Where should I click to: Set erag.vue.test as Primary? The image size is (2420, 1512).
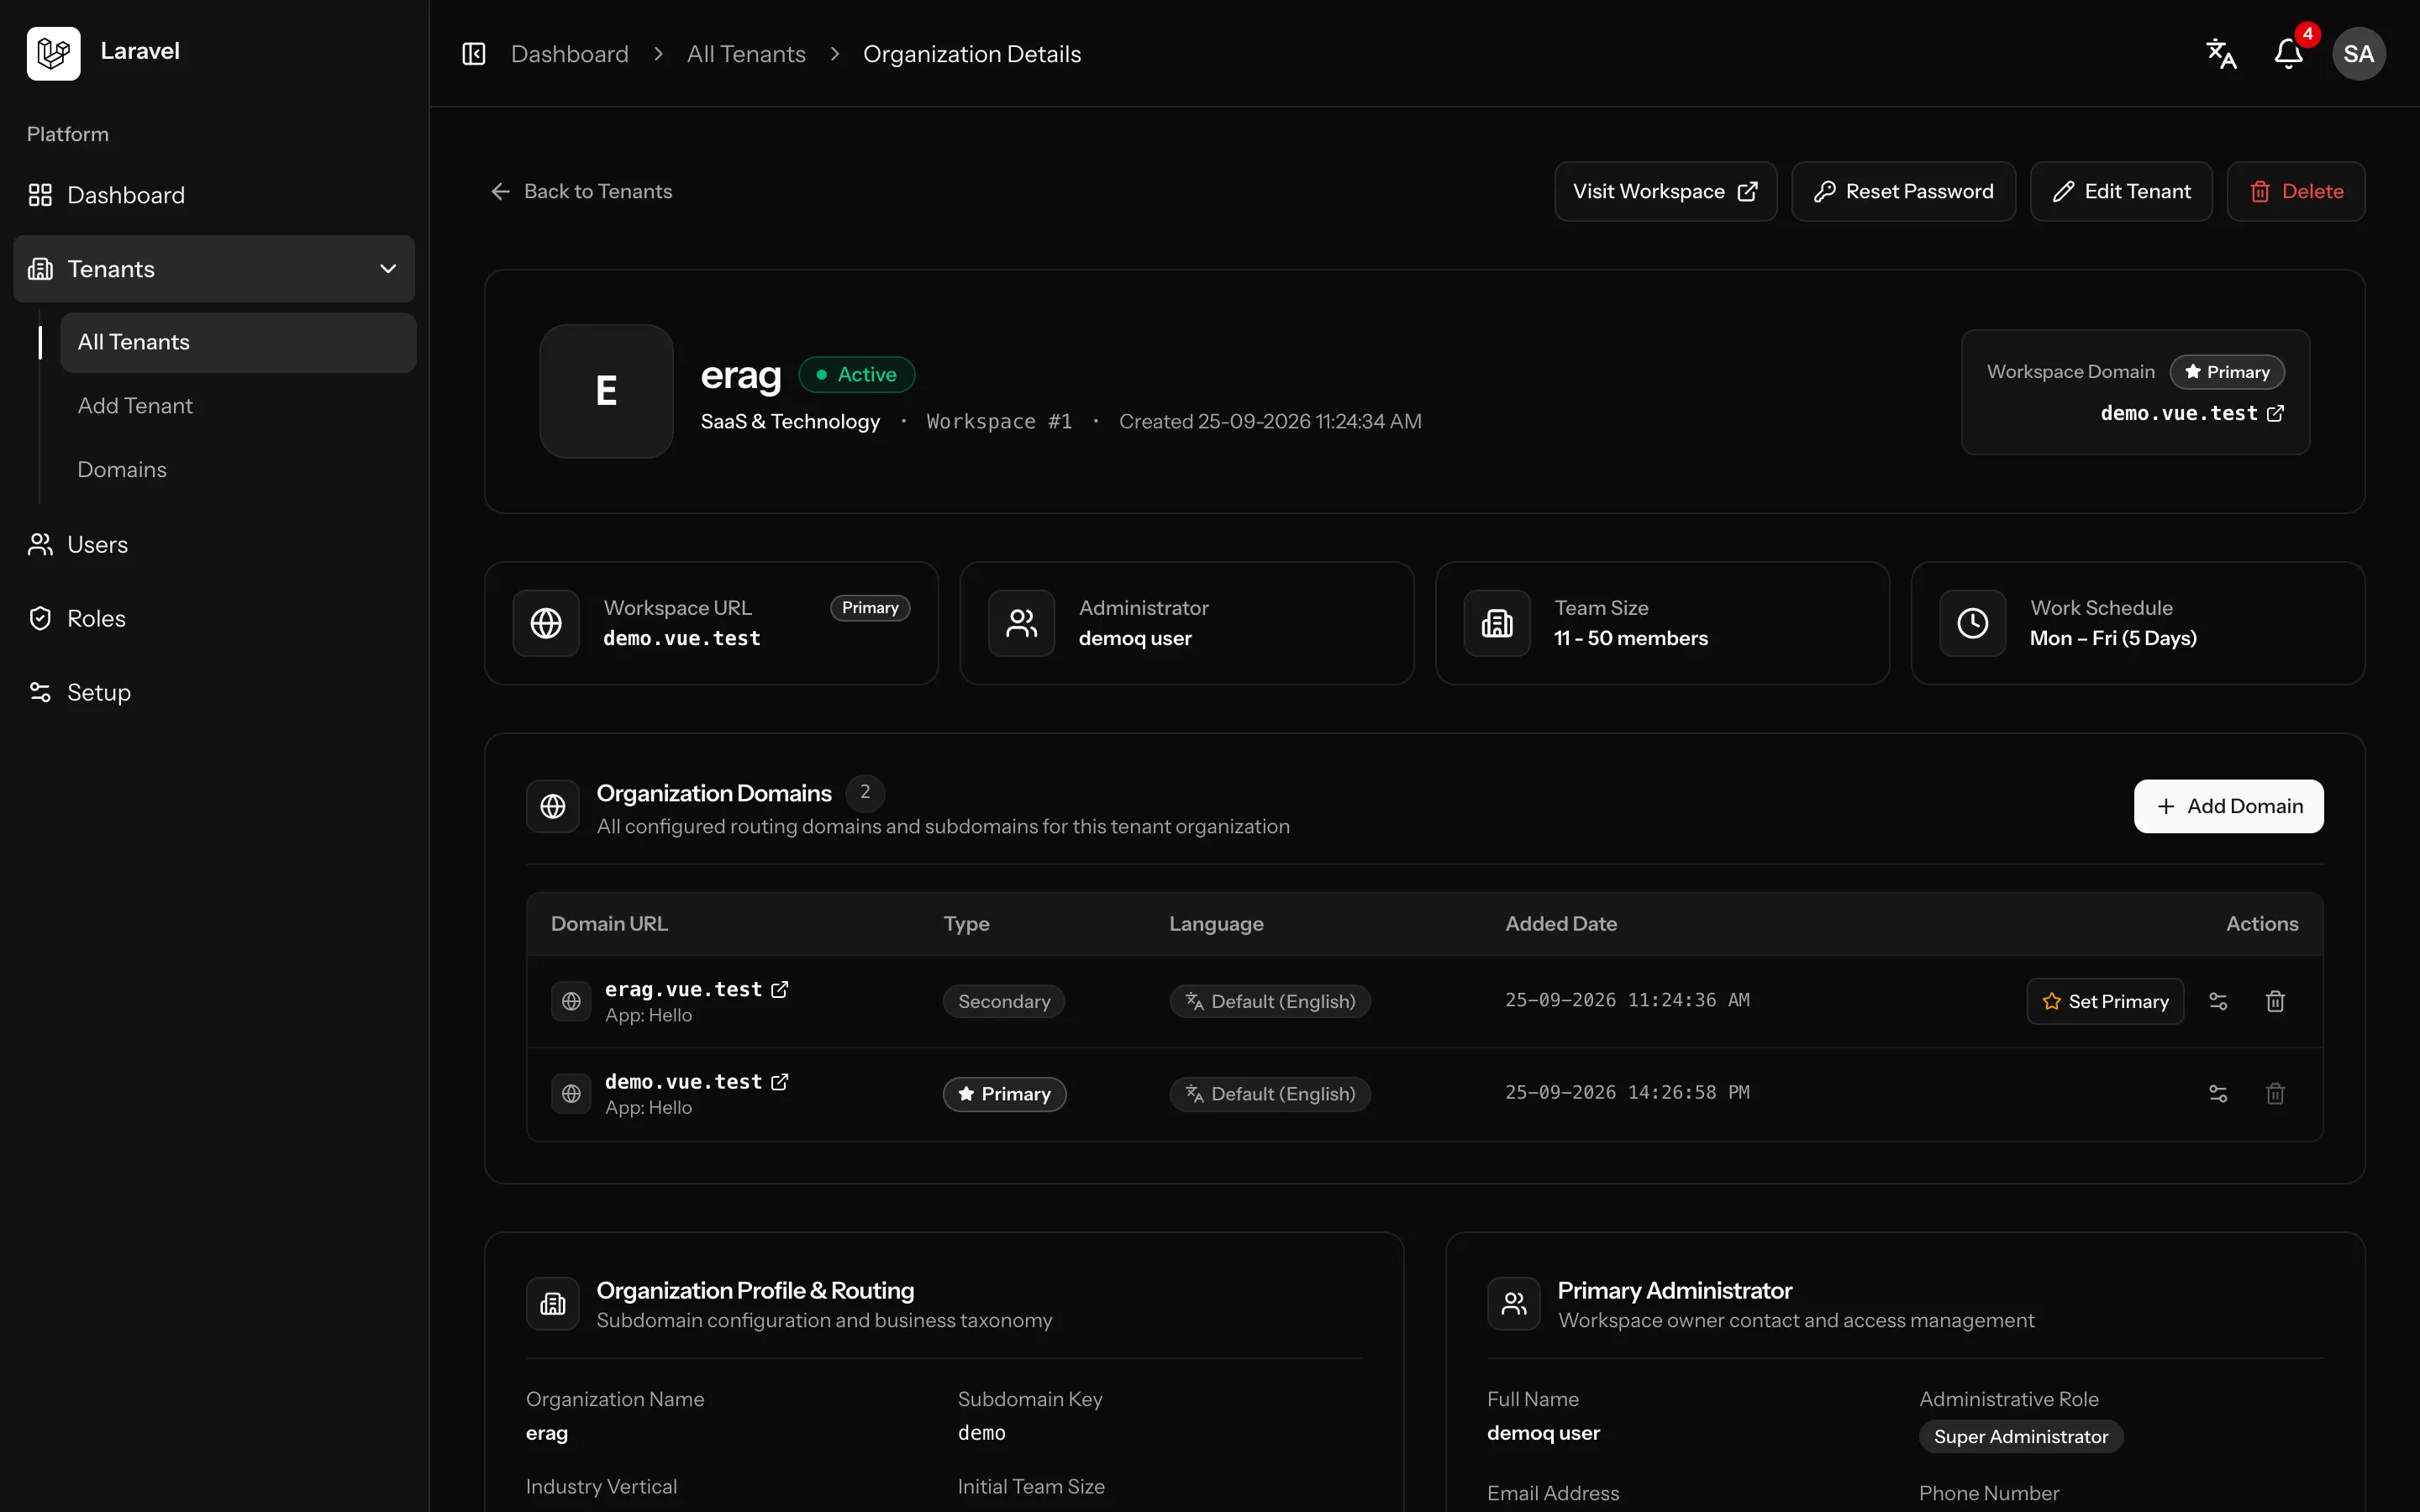tap(2105, 1001)
